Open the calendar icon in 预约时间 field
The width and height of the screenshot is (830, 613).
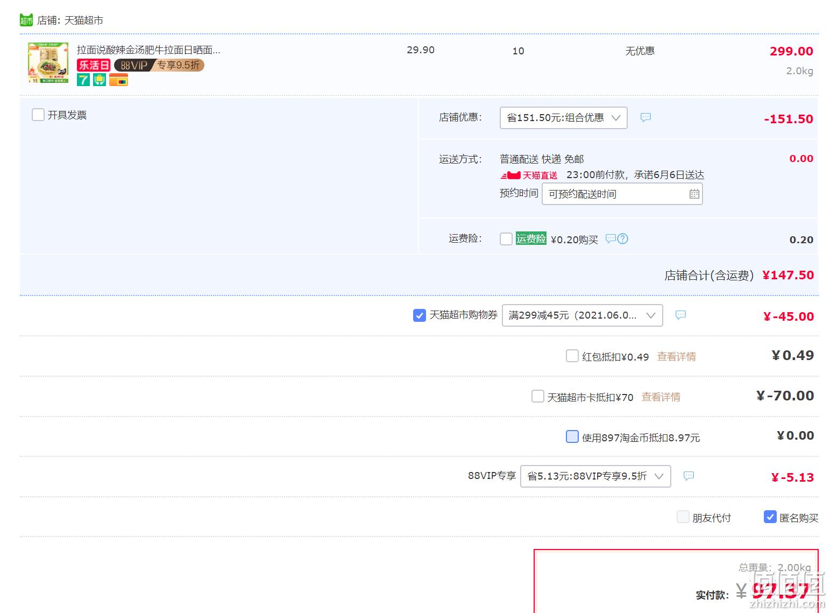[x=694, y=194]
